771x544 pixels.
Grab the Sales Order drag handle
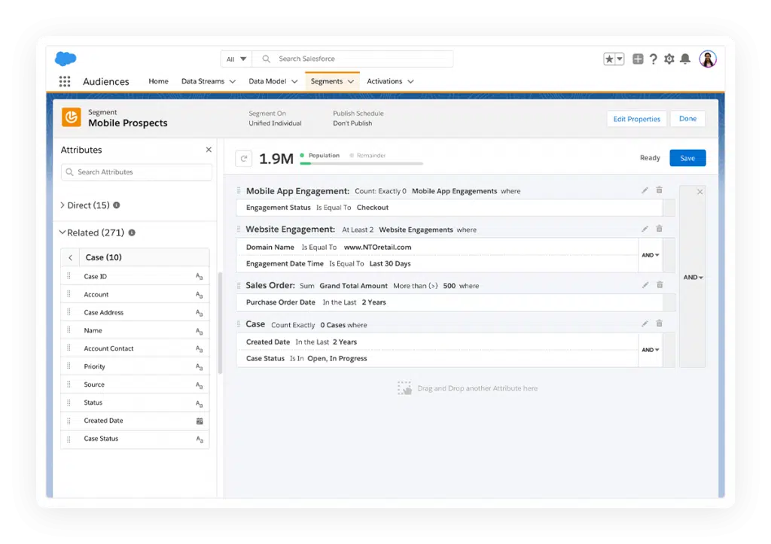[x=239, y=285]
